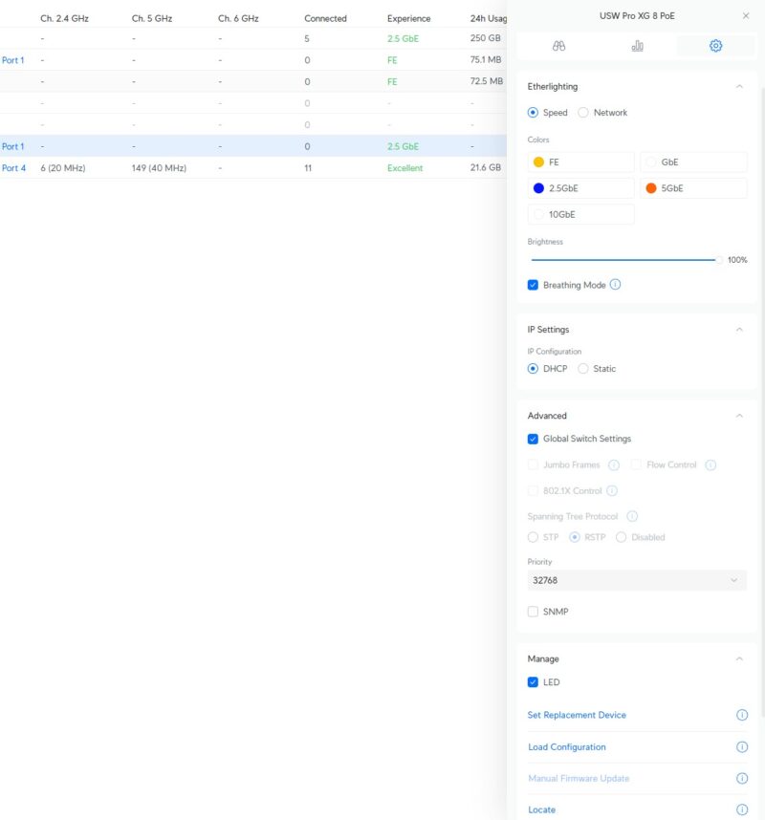
Task: Click the Spanning Tree Protocol info icon
Action: (x=632, y=516)
